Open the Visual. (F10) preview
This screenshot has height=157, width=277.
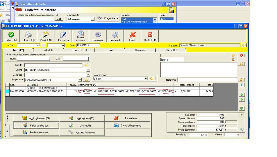(x=46, y=36)
